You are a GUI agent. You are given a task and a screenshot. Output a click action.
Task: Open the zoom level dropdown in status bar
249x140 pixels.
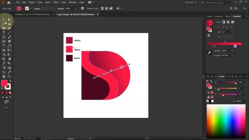pyautogui.click(x=25, y=138)
